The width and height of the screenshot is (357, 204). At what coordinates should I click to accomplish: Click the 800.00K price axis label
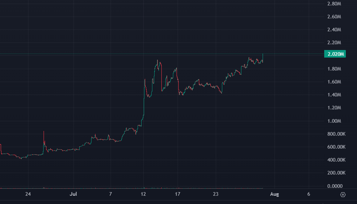pos(336,134)
